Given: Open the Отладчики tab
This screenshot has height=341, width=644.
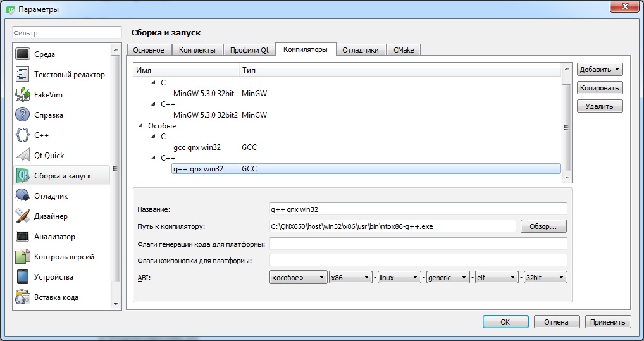Looking at the screenshot, I should pos(360,50).
